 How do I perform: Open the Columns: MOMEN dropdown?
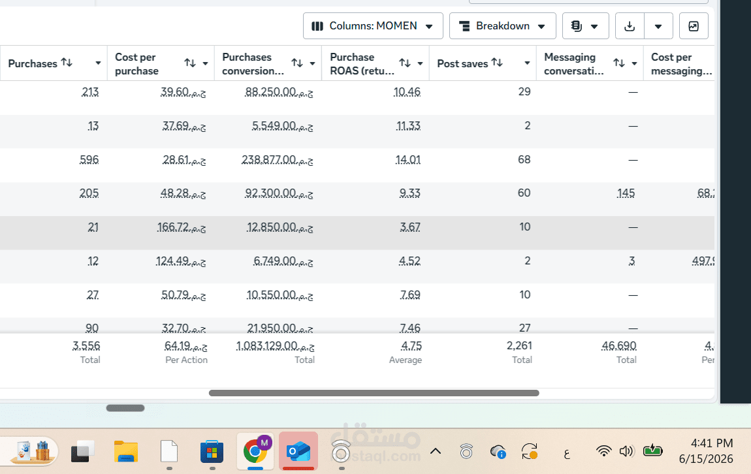[373, 26]
